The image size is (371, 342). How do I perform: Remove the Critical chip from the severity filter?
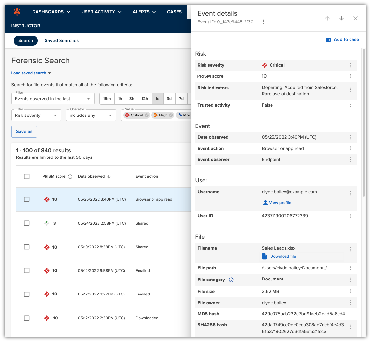pos(146,115)
